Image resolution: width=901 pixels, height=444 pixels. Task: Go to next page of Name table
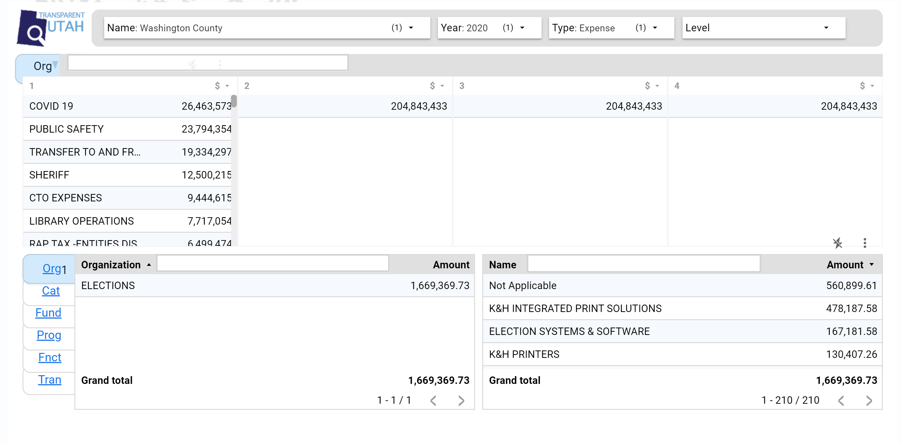[x=869, y=401]
